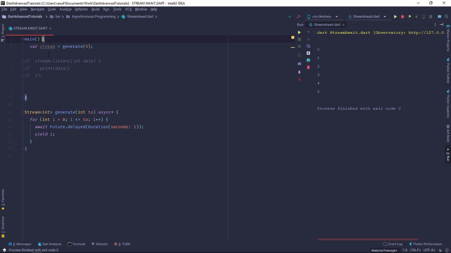Open run configuration dropdown StreamAwait.dart
Image resolution: width=451 pixels, height=253 pixels.
367,17
